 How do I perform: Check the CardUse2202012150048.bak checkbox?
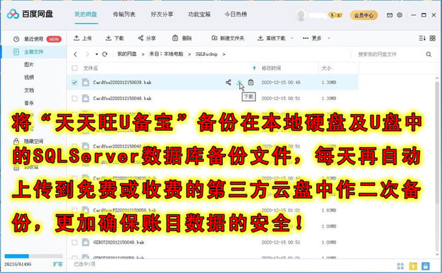tap(74, 98)
